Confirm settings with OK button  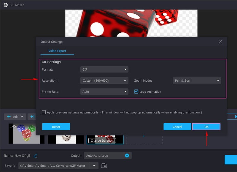pyautogui.click(x=206, y=127)
